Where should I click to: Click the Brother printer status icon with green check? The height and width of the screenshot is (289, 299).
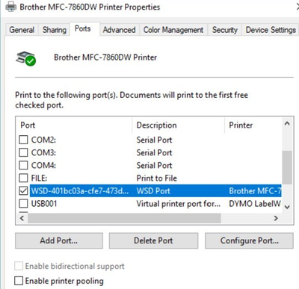point(26,58)
